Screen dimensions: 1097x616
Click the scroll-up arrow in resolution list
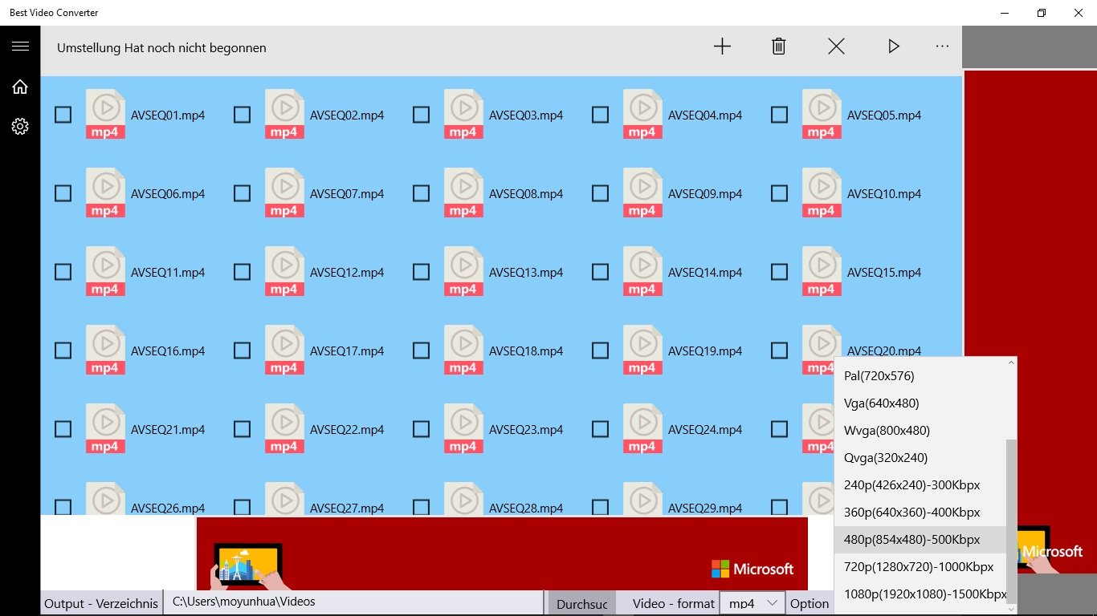1011,363
